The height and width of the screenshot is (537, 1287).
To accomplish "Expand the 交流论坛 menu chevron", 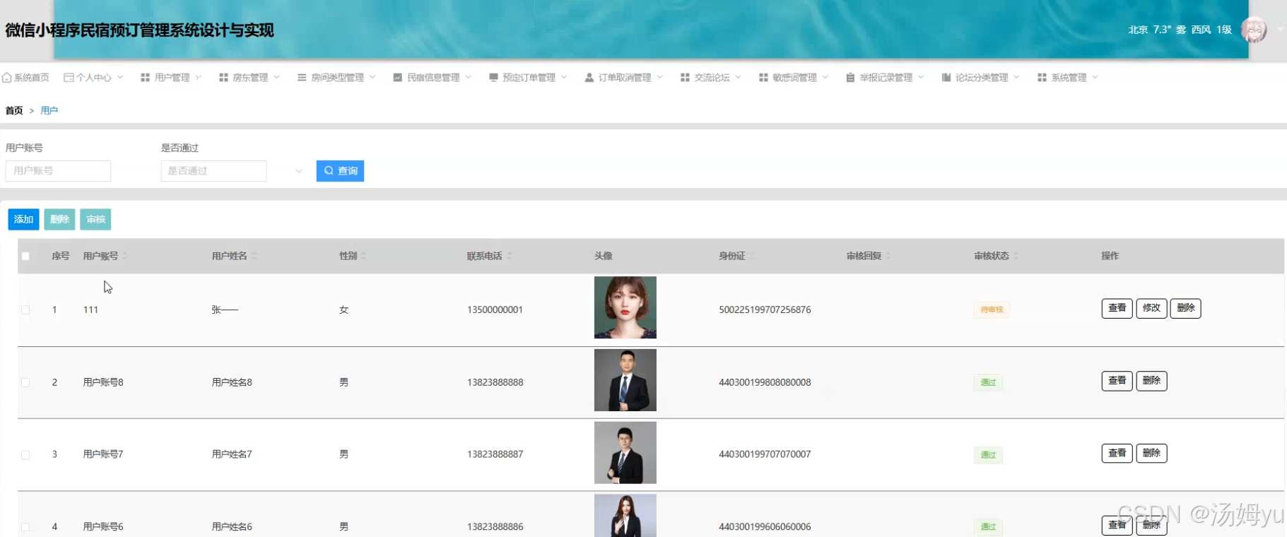I will (x=738, y=78).
